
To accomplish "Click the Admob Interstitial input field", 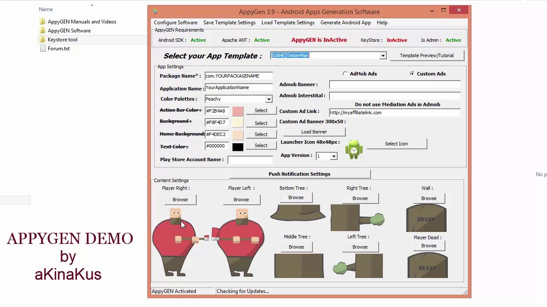I will tap(395, 96).
